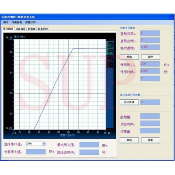This screenshot has width=175, height=175.
Task: Open the 操作 menu
Action: click(6, 22)
